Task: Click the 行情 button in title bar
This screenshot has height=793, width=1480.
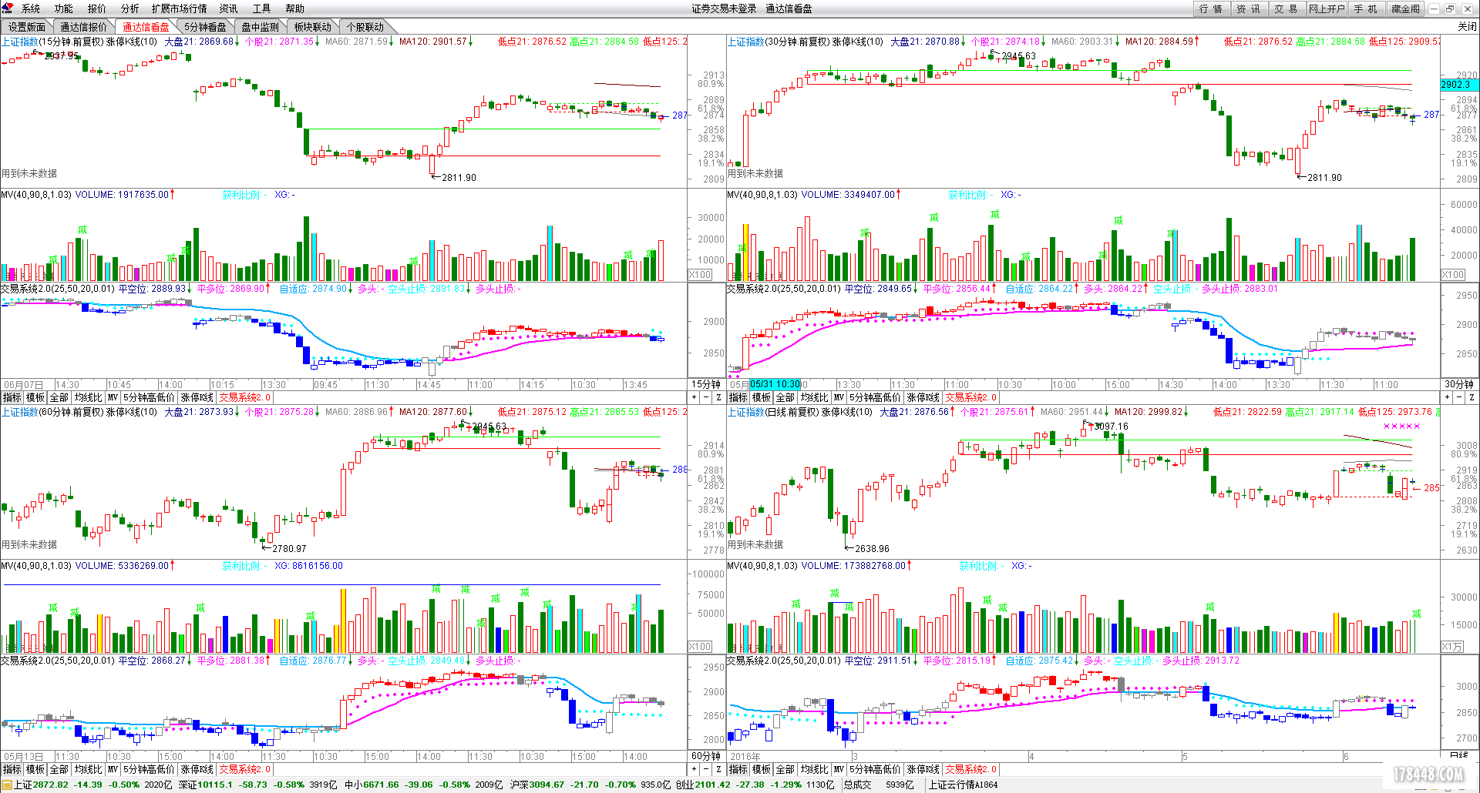Action: 1211,8
